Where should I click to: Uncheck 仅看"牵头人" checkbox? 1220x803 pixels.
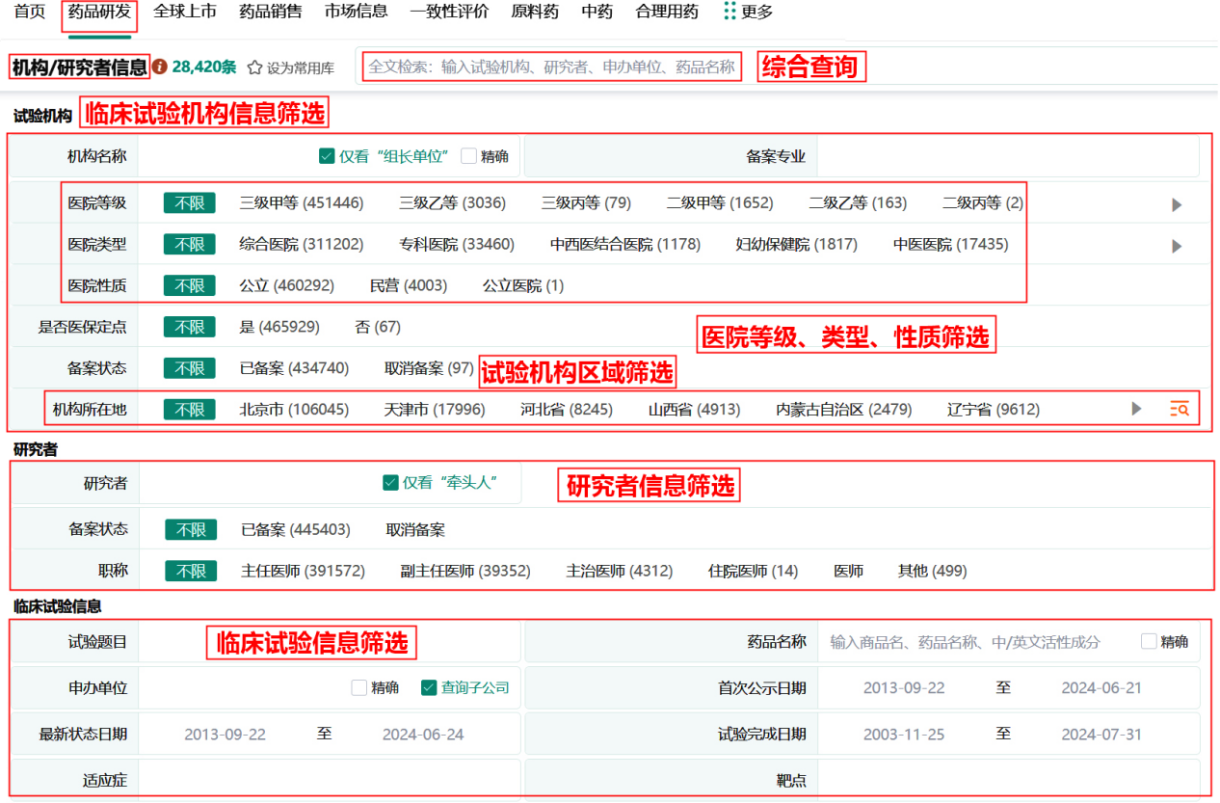390,482
